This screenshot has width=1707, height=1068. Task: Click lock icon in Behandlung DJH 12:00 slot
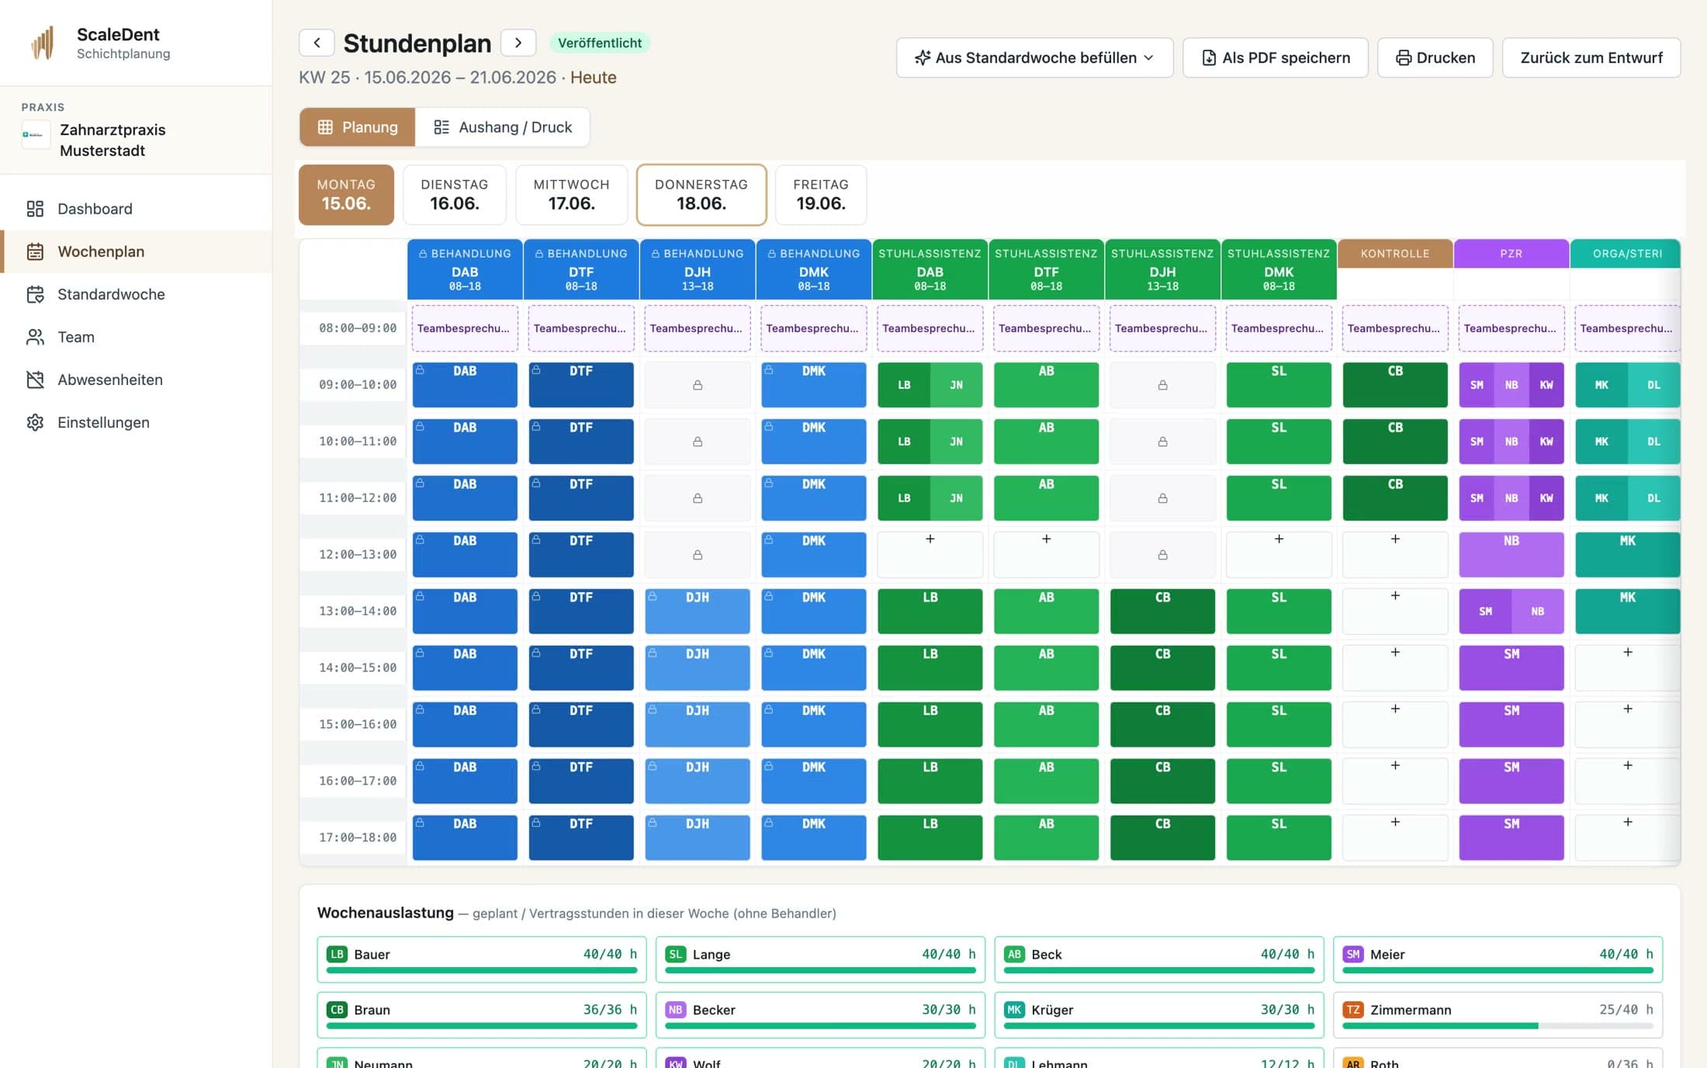point(698,555)
